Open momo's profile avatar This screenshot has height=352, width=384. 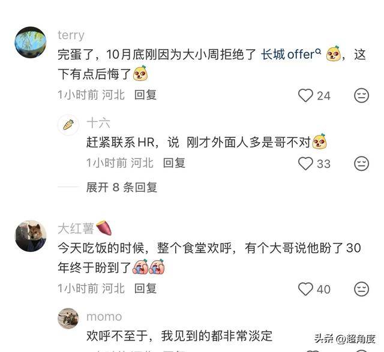(68, 318)
